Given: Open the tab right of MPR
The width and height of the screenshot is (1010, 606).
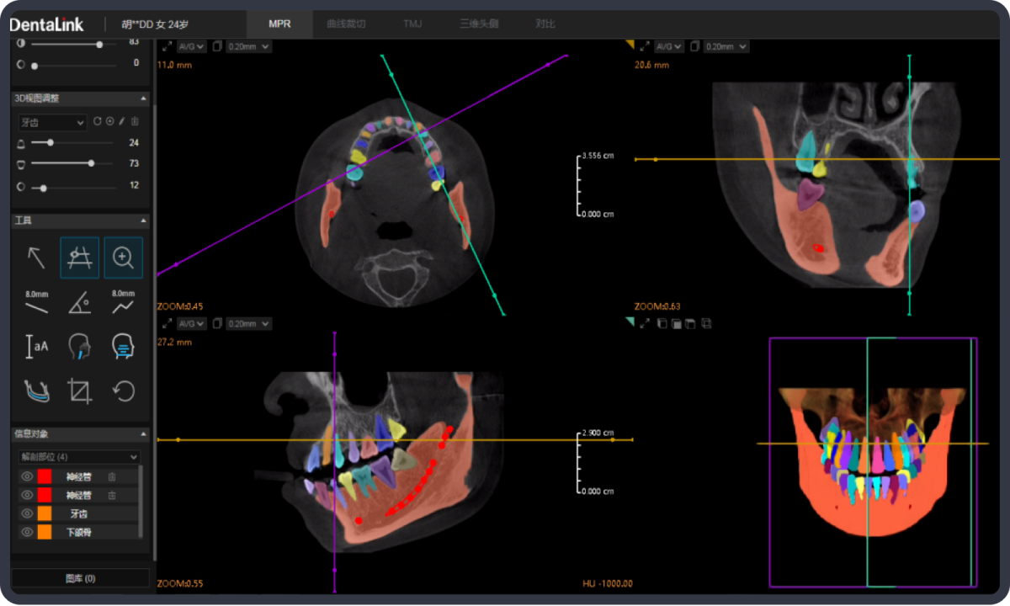Looking at the screenshot, I should [x=346, y=24].
